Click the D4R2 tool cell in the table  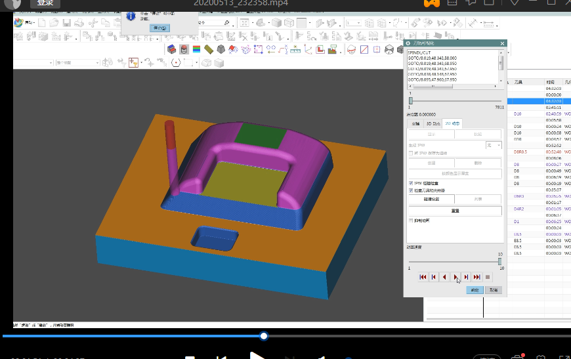pyautogui.click(x=519, y=209)
